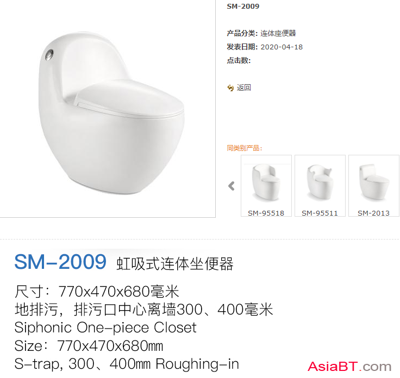400x378 pixels.
Task: Follow the 返回 back link
Action: tap(244, 87)
